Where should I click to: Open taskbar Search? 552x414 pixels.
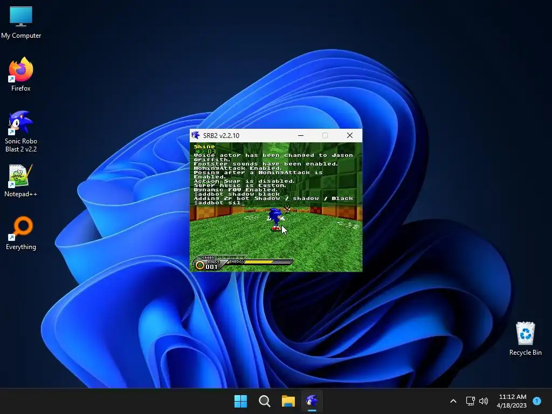click(x=264, y=401)
